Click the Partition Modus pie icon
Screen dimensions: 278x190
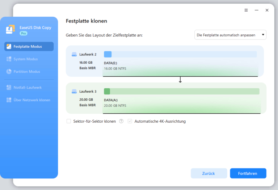(9, 71)
